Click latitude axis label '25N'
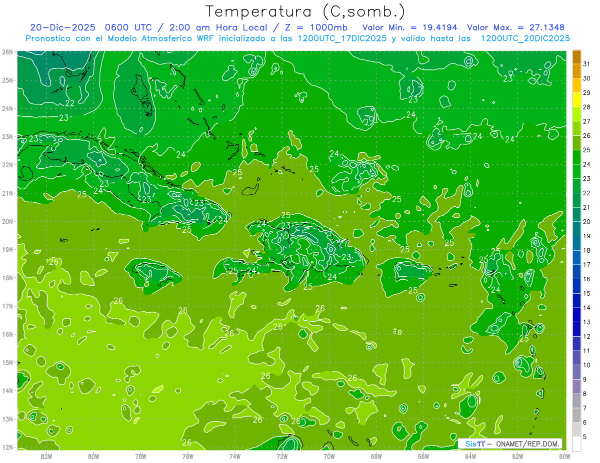 [x=7, y=80]
